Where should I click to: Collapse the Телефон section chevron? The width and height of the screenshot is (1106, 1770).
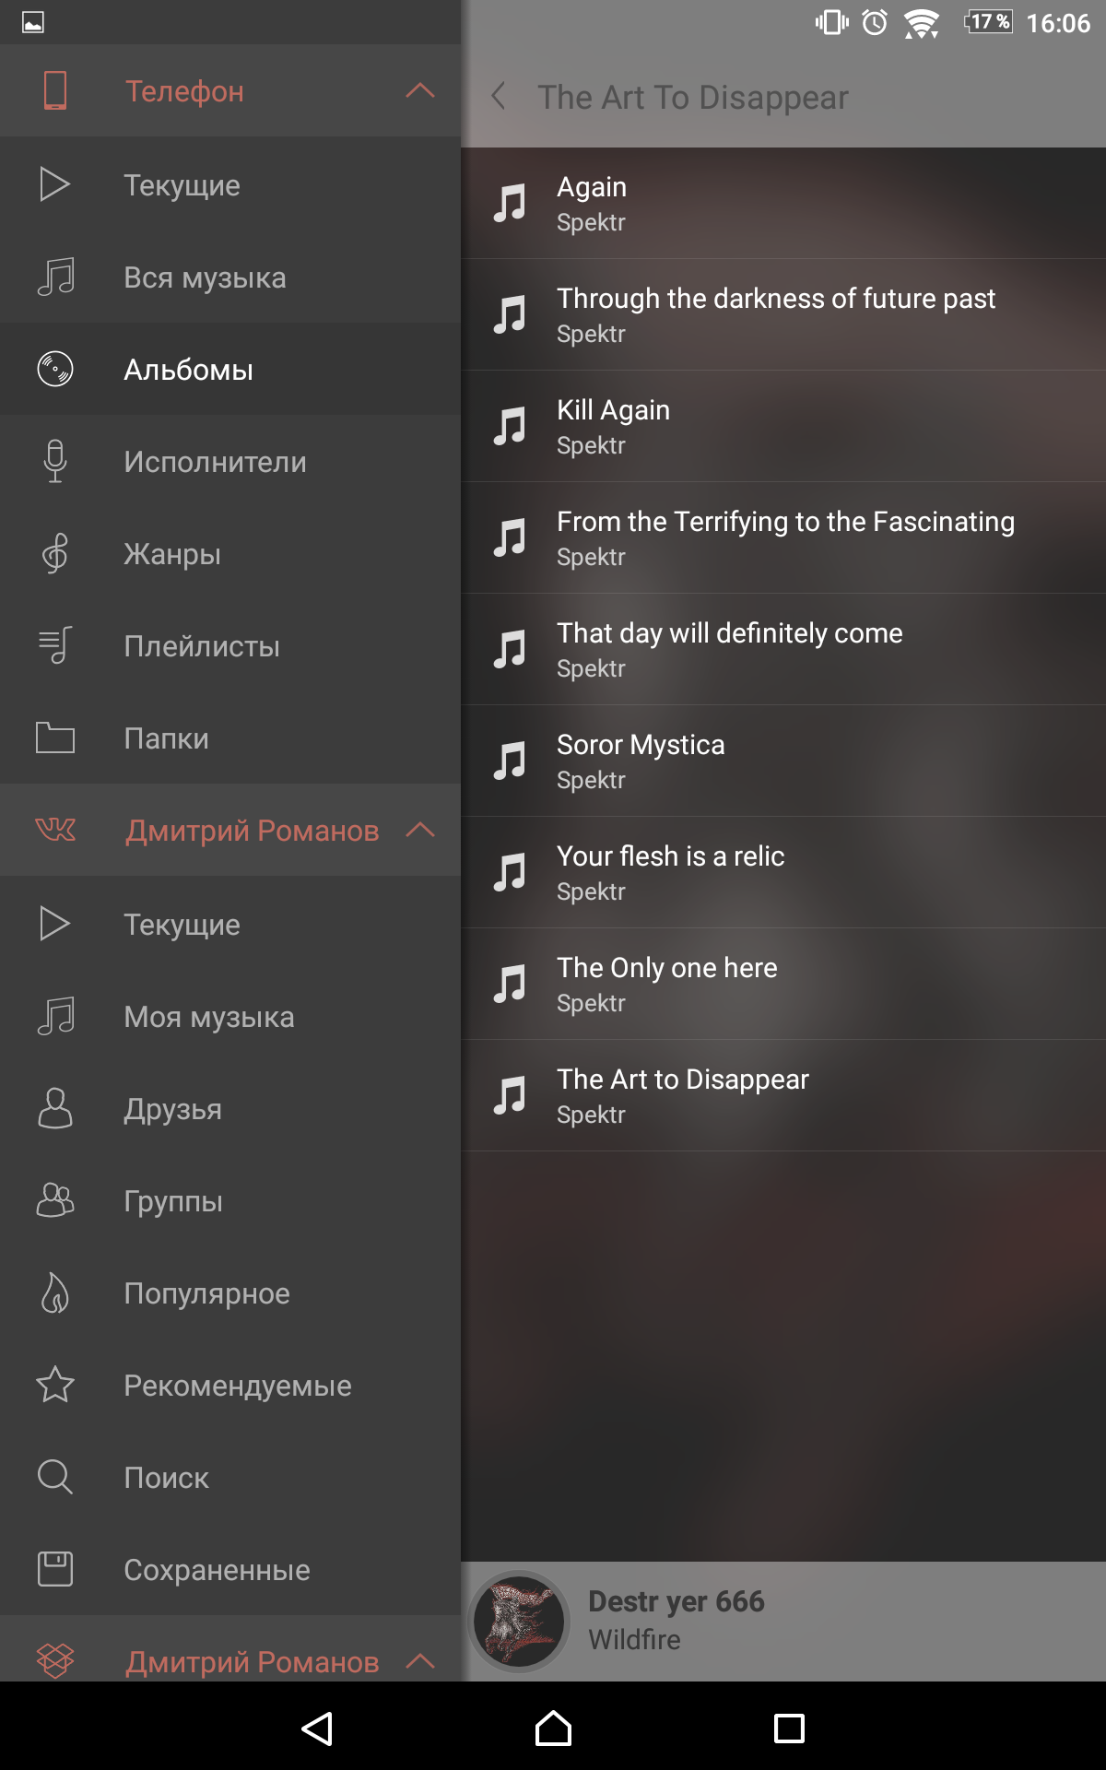[x=420, y=90]
